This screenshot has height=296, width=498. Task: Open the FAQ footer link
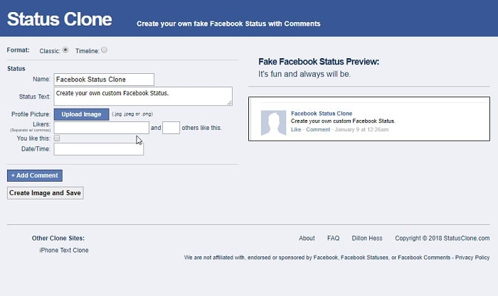(333, 238)
